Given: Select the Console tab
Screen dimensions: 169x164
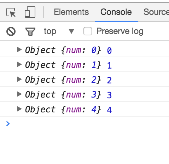Looking at the screenshot, I should click(x=116, y=12).
